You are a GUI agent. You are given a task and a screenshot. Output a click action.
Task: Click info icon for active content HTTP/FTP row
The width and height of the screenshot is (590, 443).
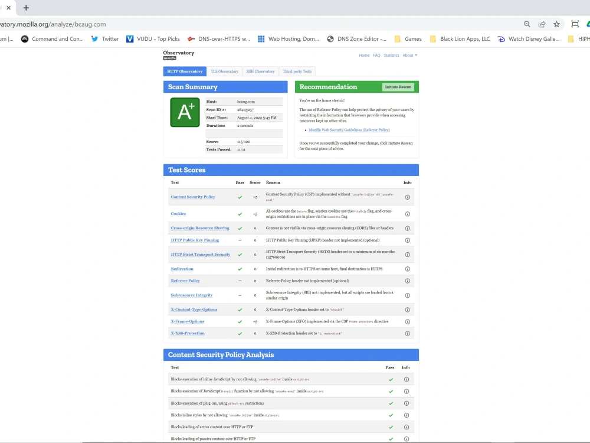click(407, 427)
